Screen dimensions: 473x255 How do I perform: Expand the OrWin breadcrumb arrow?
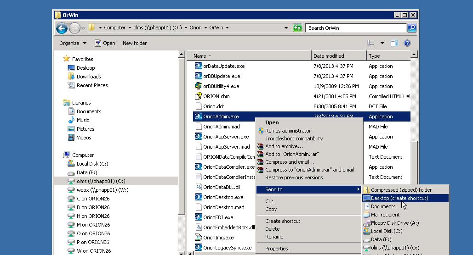point(227,28)
